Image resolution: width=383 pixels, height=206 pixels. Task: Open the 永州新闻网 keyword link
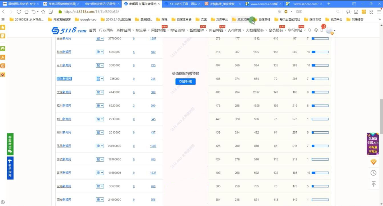[64, 65]
